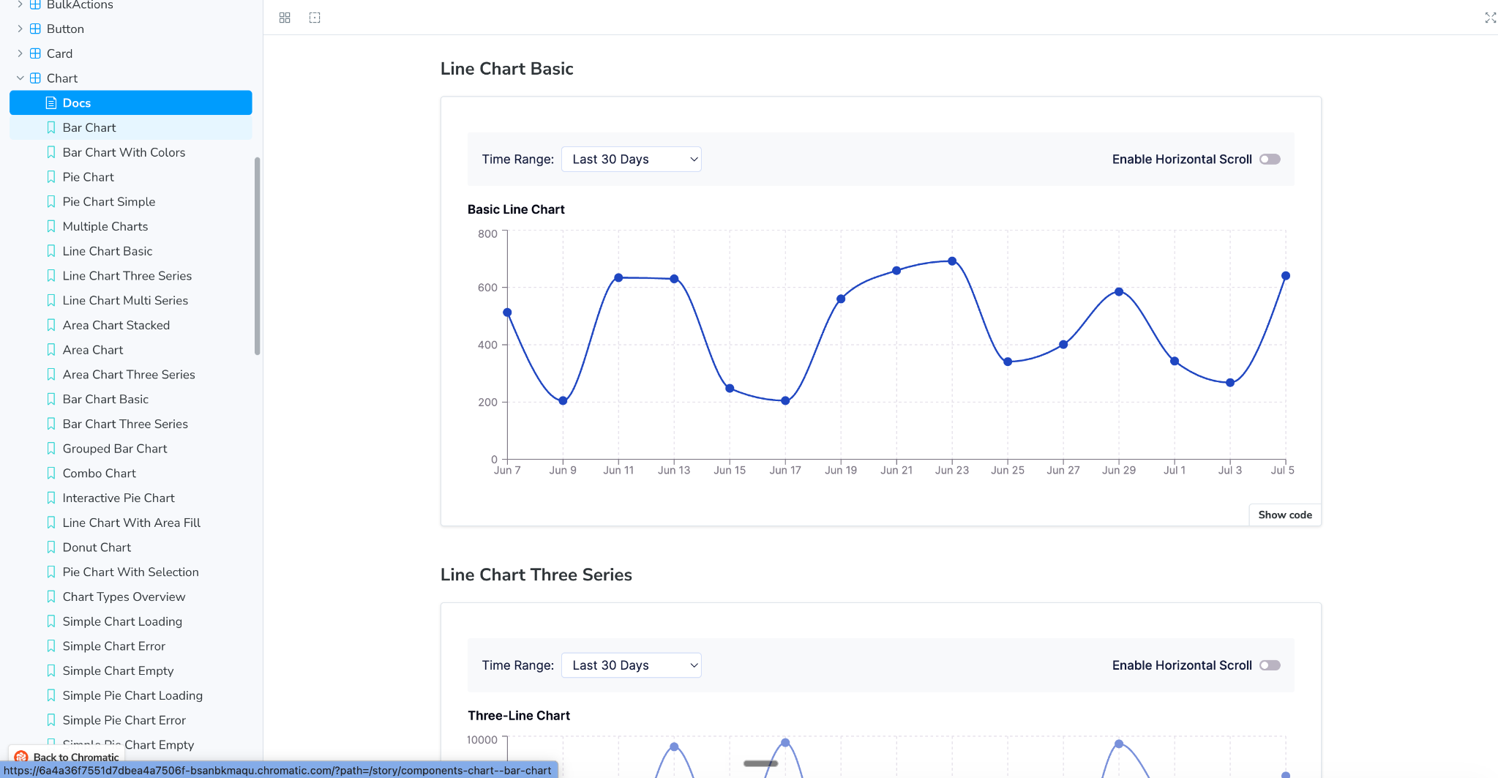Click the fullscreen icon at top right
The height and width of the screenshot is (778, 1498).
[1490, 18]
